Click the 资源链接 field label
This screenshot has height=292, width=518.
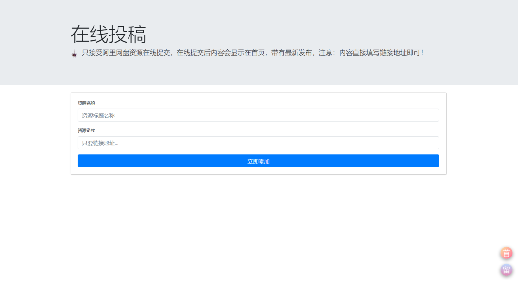[86, 130]
